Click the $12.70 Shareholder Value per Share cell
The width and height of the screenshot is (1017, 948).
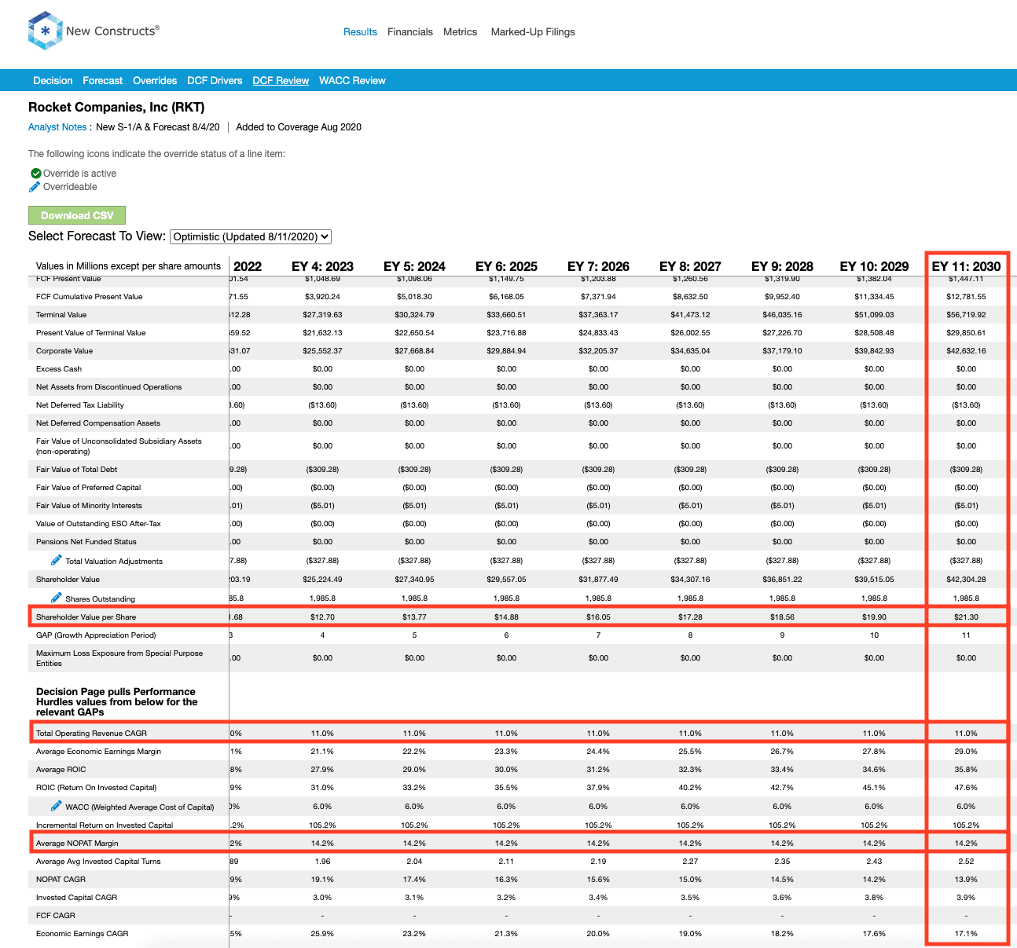coord(322,617)
